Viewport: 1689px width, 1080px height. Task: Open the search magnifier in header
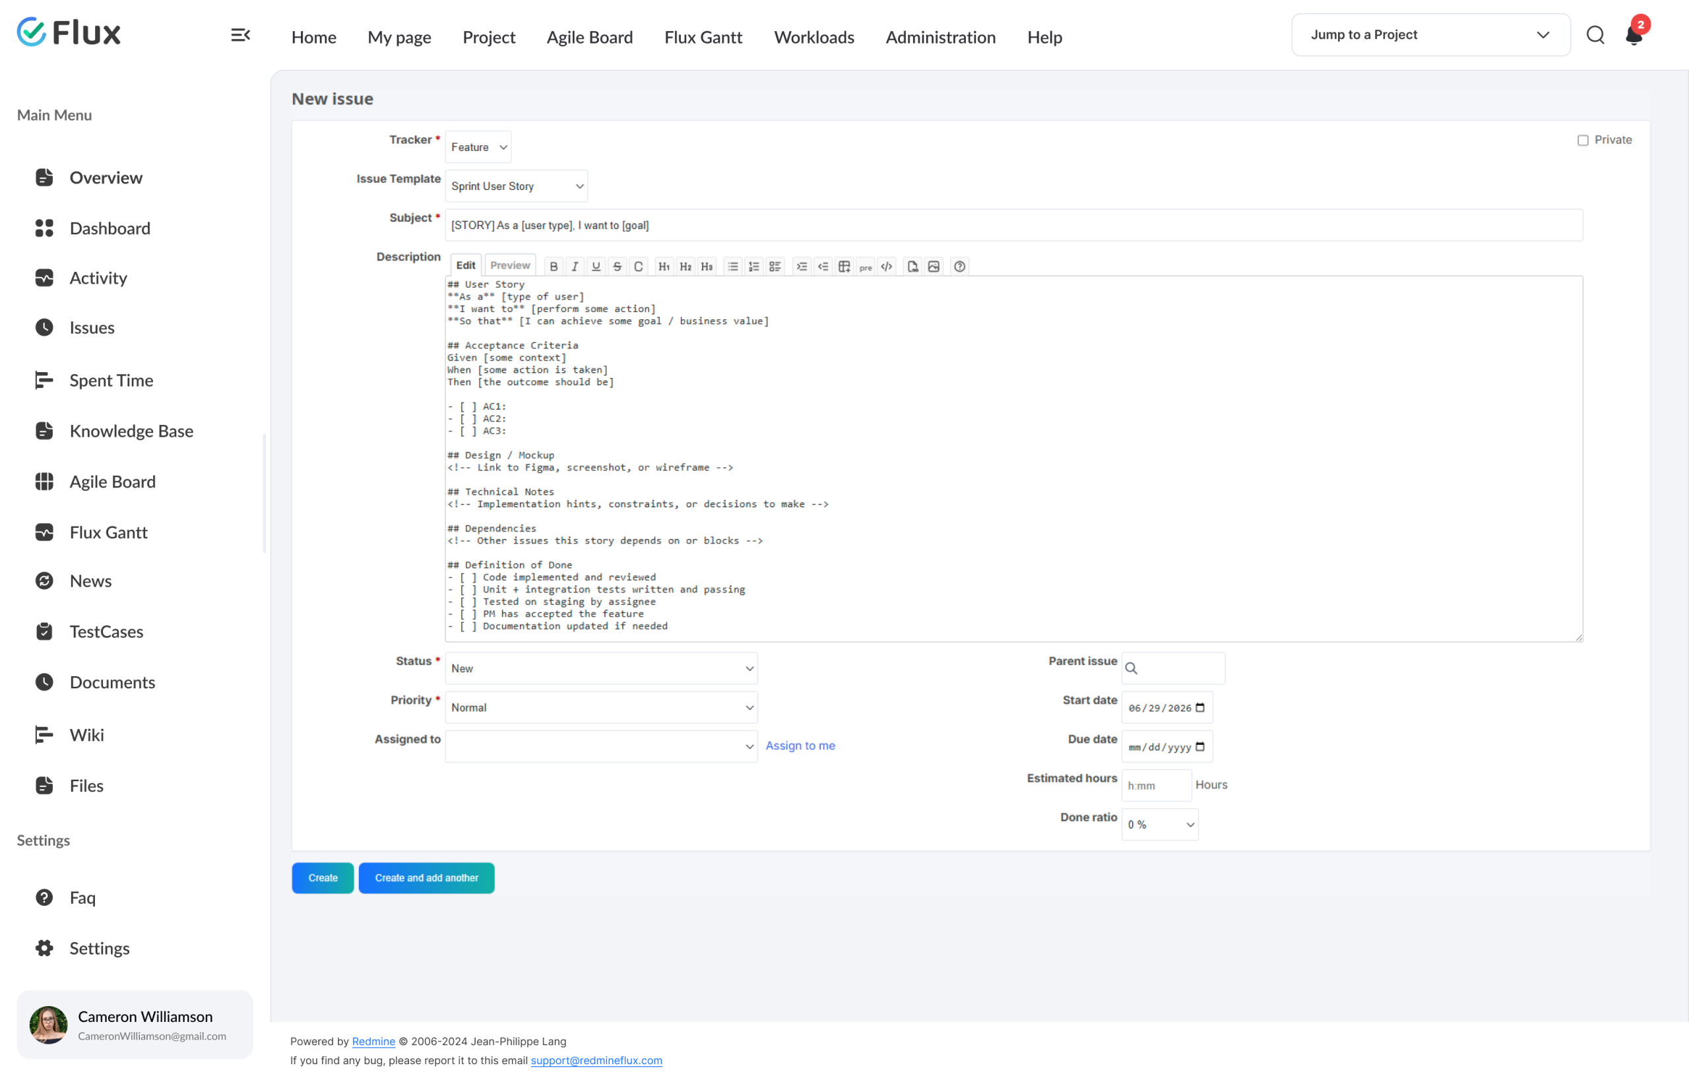(x=1595, y=35)
